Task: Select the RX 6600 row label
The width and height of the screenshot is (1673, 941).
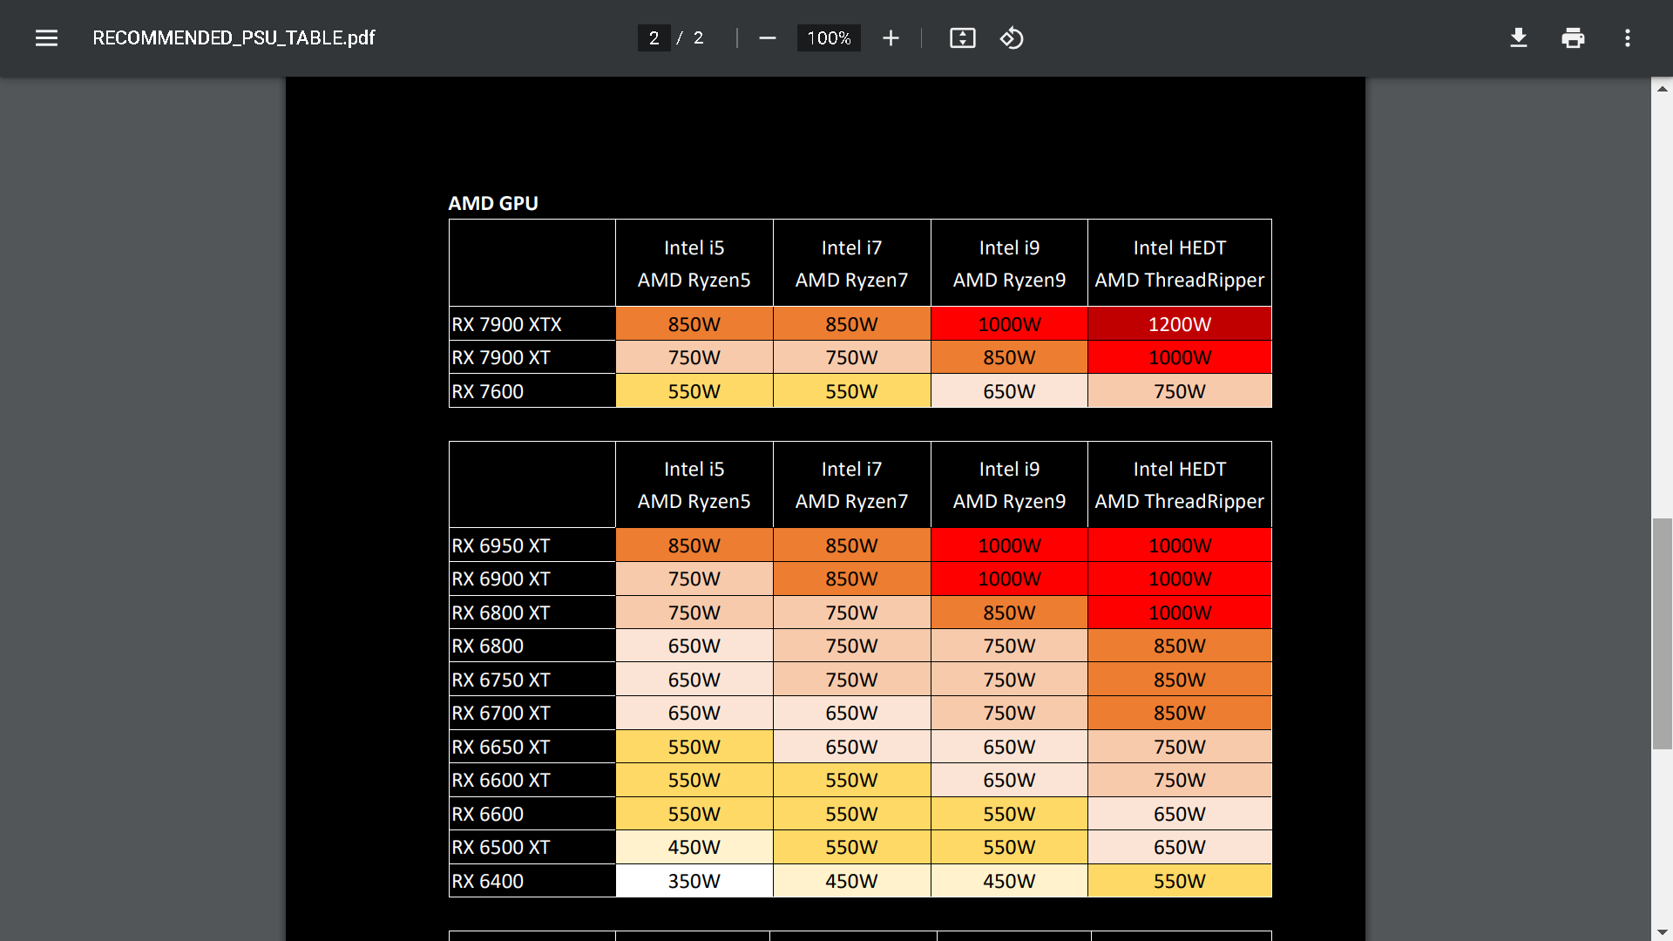Action: click(532, 814)
